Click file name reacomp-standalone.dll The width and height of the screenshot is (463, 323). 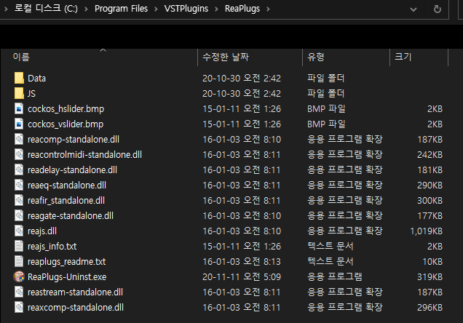[x=74, y=140]
